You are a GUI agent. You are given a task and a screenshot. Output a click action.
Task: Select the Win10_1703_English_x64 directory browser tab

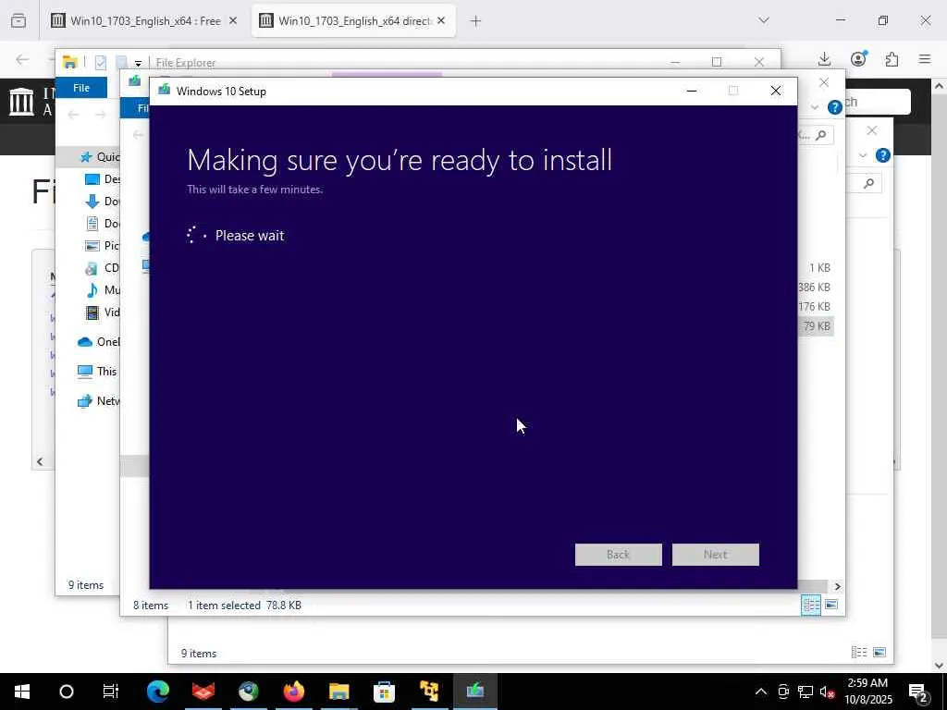point(353,20)
